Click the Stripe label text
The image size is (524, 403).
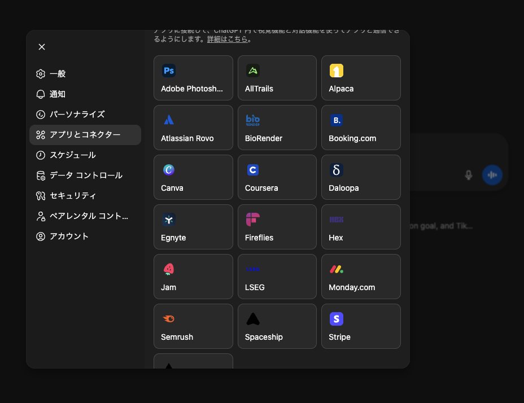tap(339, 337)
